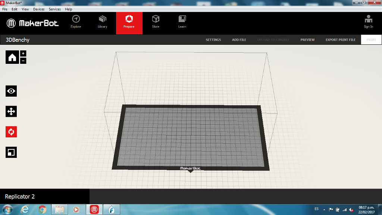The height and width of the screenshot is (215, 382).
Task: Click MakerBot taskbar icon
Action: coord(94,209)
